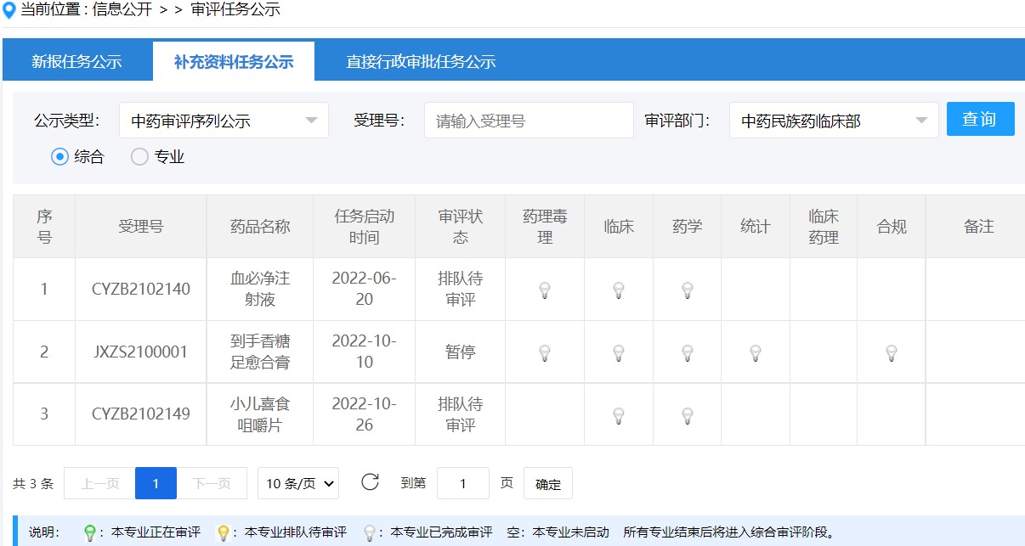Click the 查询 search button
This screenshot has width=1025, height=546.
(x=980, y=119)
